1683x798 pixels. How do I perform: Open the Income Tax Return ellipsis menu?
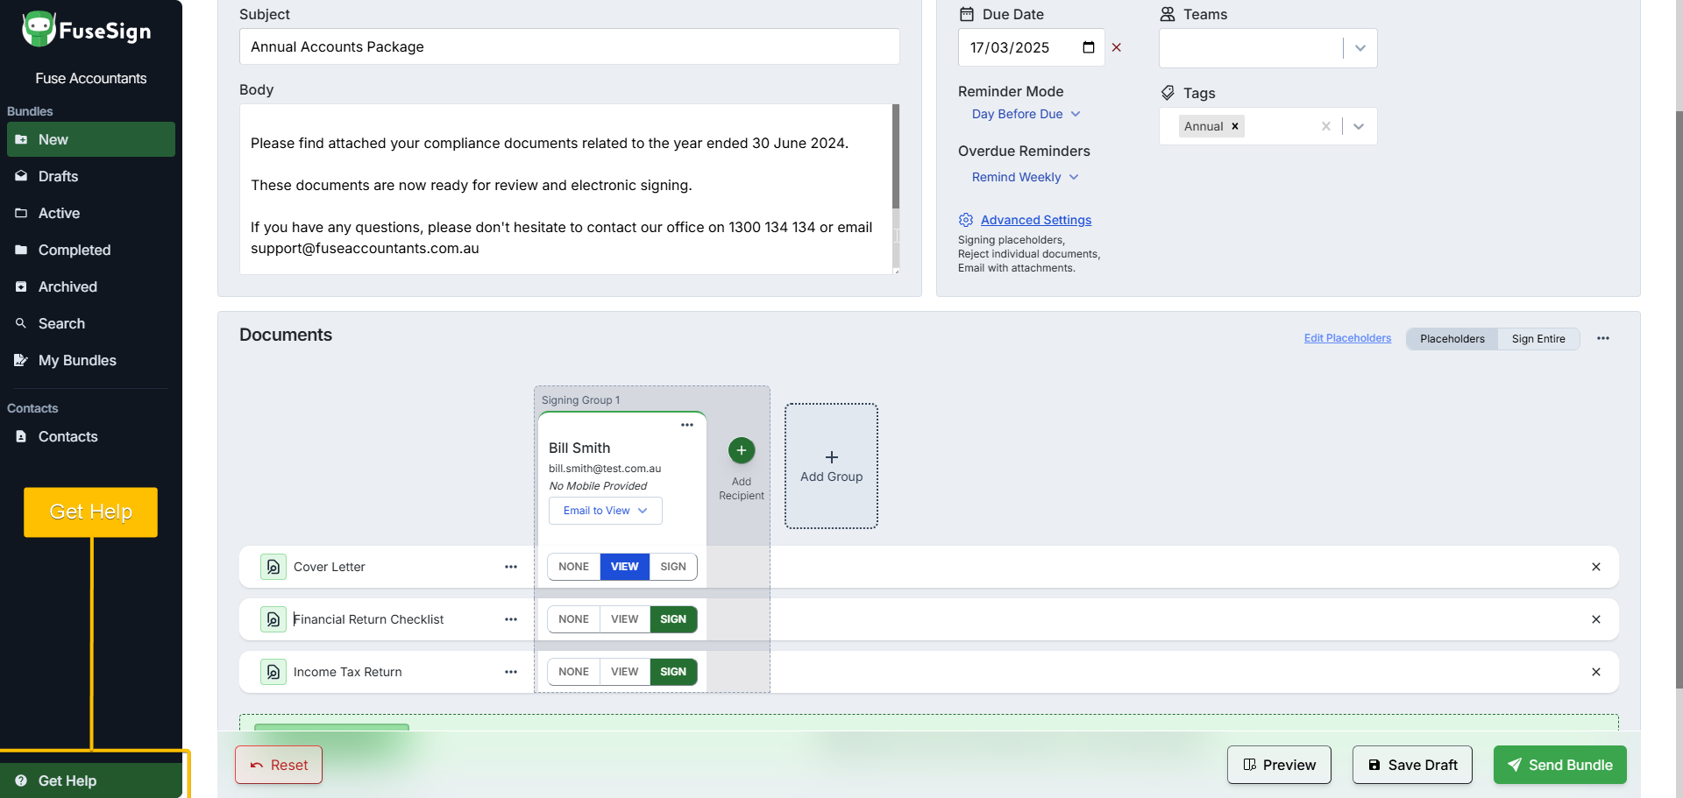[x=511, y=672]
